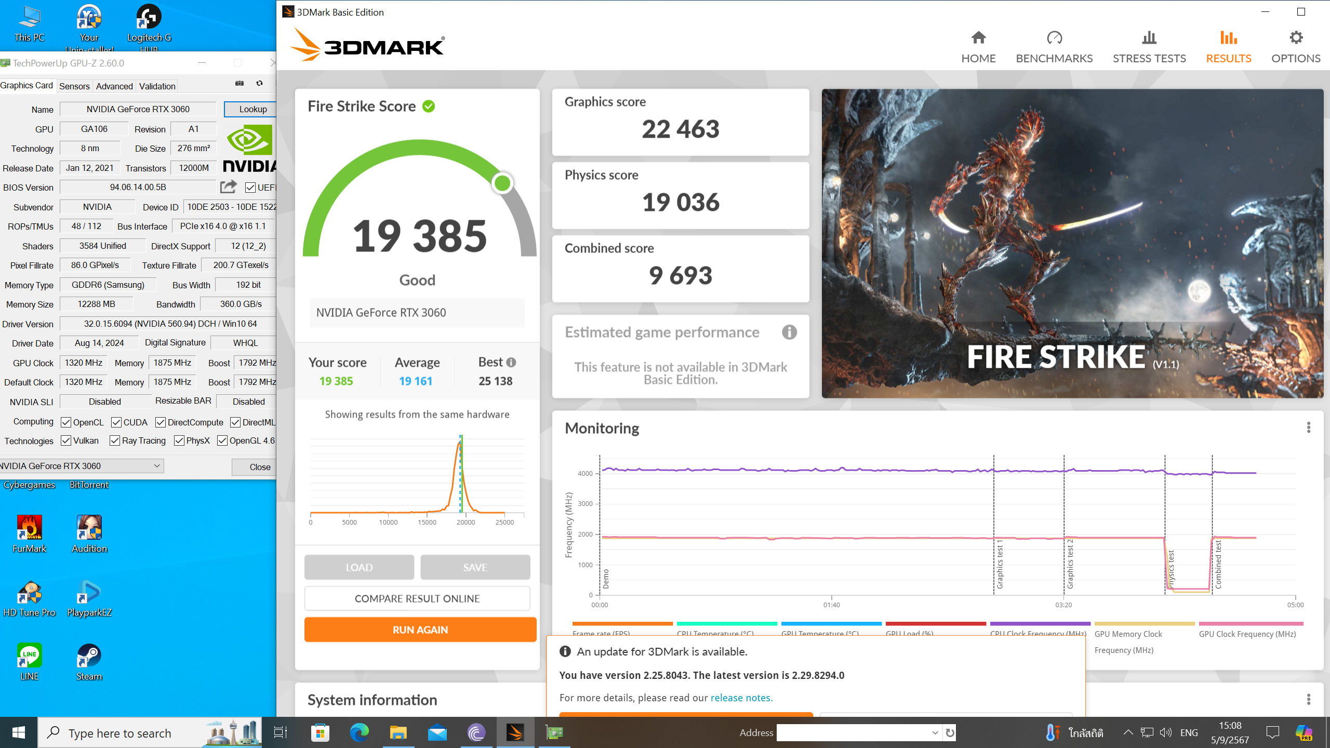Open the estimated game performance info icon
The image size is (1330, 748).
[789, 332]
